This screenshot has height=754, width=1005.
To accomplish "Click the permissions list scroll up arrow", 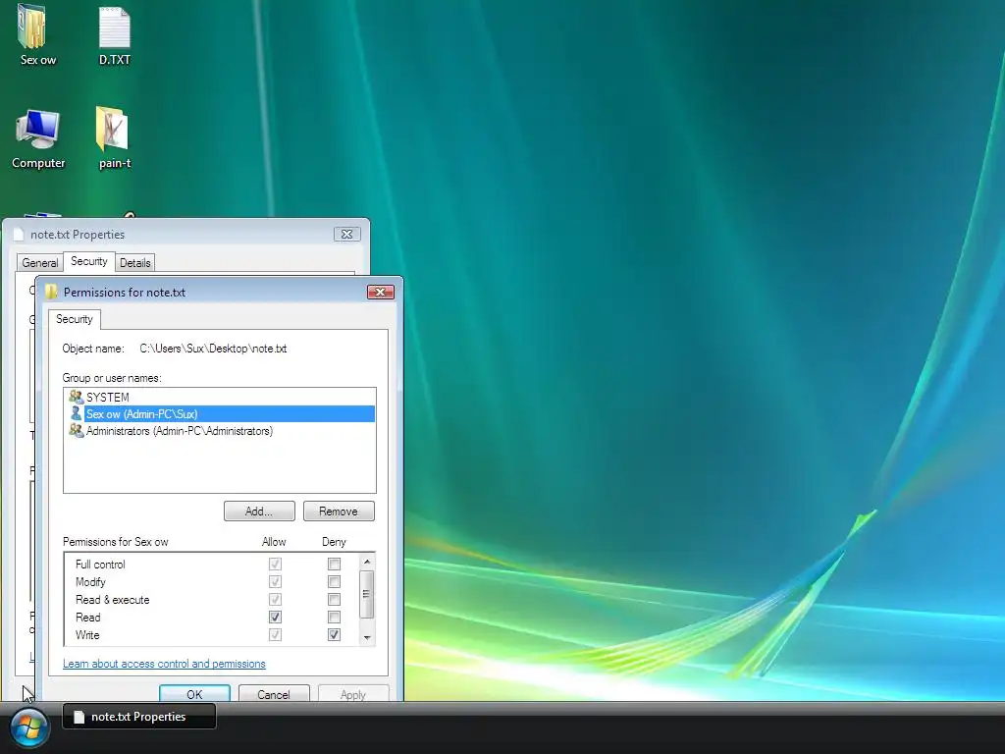I will pyautogui.click(x=367, y=562).
